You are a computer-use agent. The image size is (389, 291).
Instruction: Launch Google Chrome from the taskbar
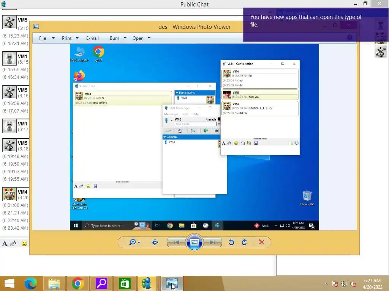coord(77,283)
